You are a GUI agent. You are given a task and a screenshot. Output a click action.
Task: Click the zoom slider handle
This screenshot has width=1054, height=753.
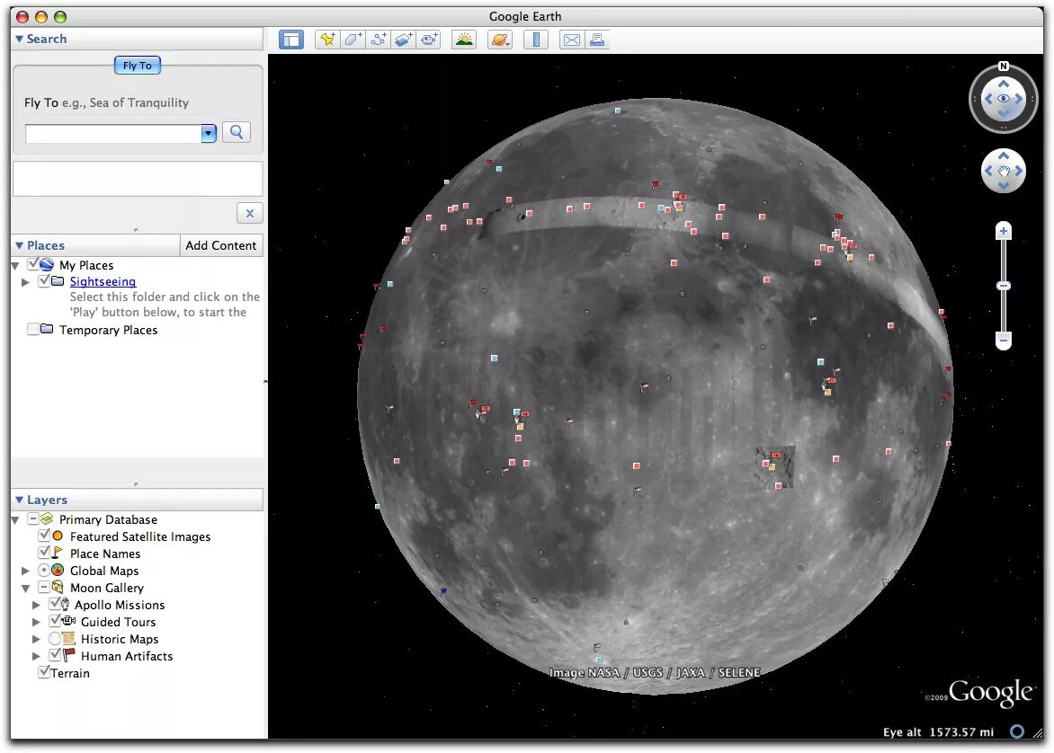click(x=1003, y=286)
